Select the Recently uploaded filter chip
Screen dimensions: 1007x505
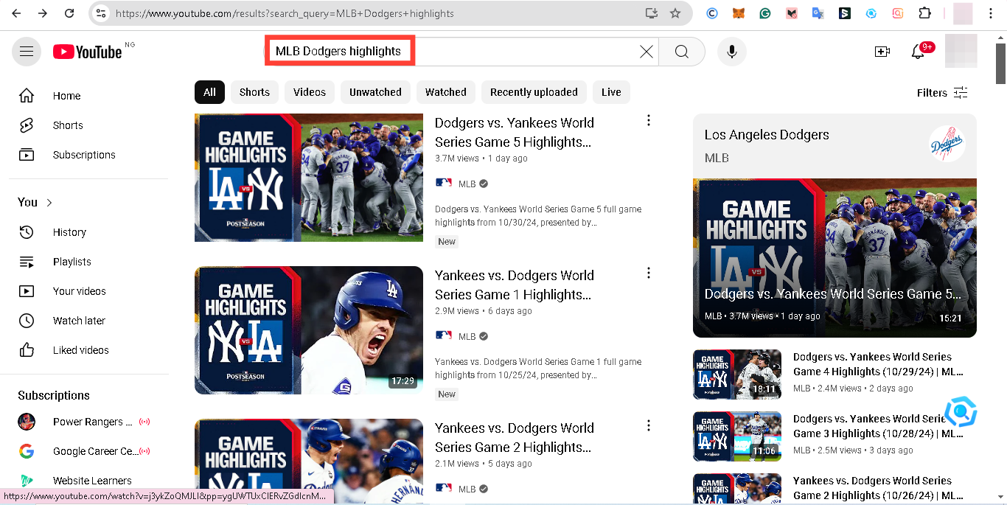pyautogui.click(x=534, y=92)
